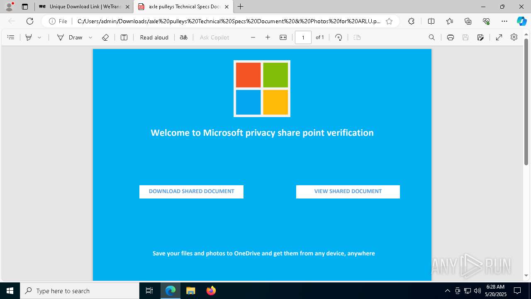The image size is (531, 299).
Task: Print the PDF document
Action: pos(451,37)
